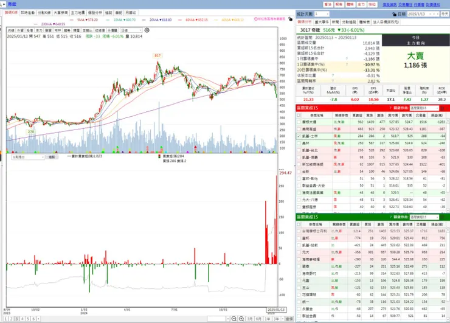This screenshot has width=450, height=323.
Task: Click the 今天 button next to the date
Action: pos(445,14)
